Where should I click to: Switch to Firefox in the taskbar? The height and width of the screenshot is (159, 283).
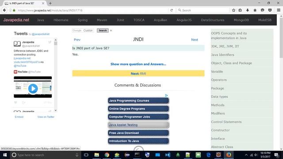pos(229,155)
